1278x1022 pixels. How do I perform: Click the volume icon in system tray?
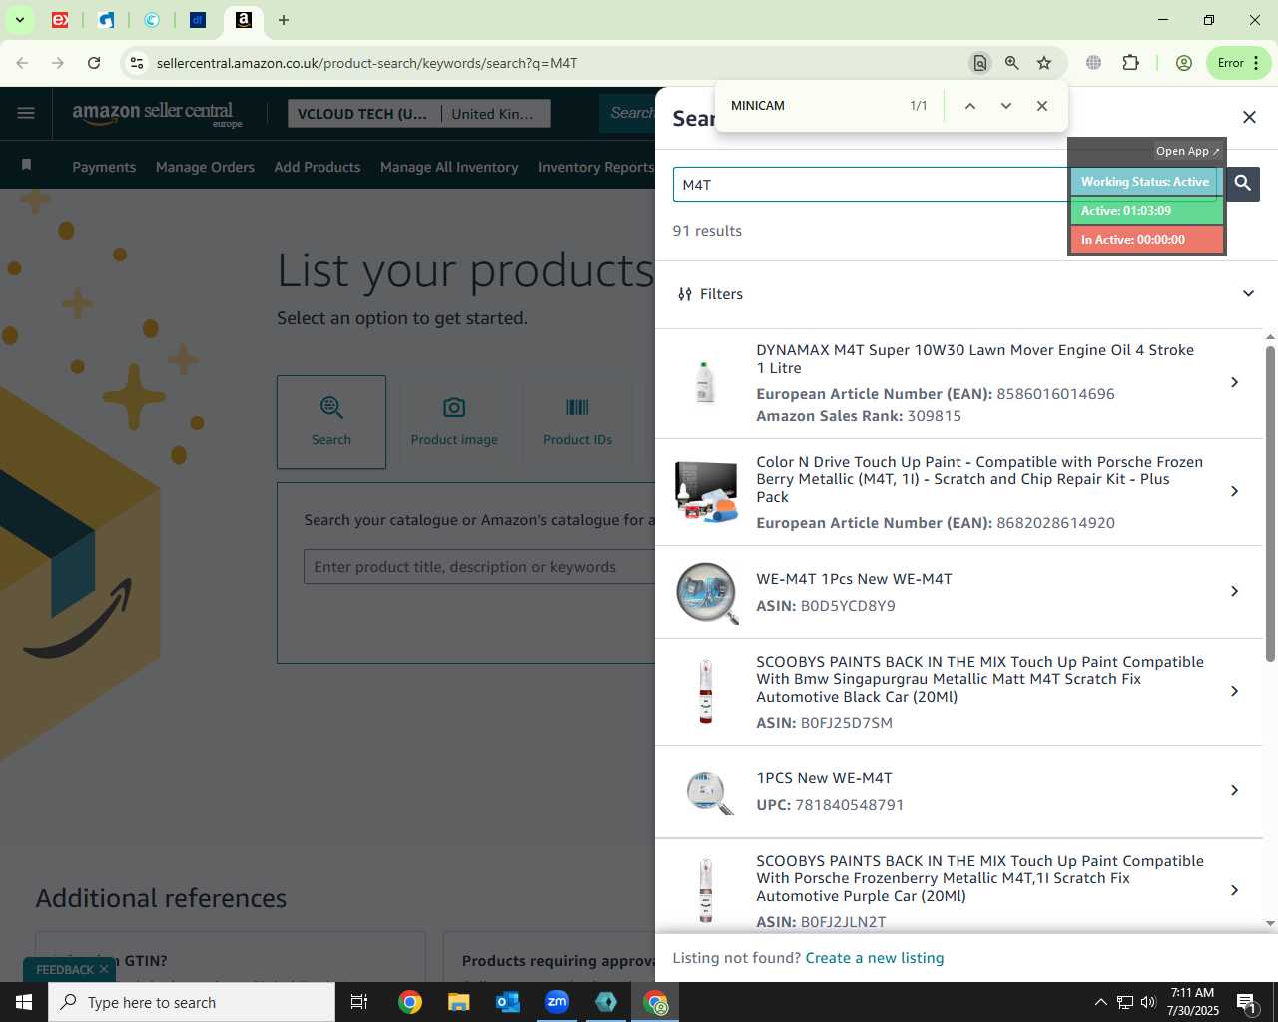point(1148,1002)
